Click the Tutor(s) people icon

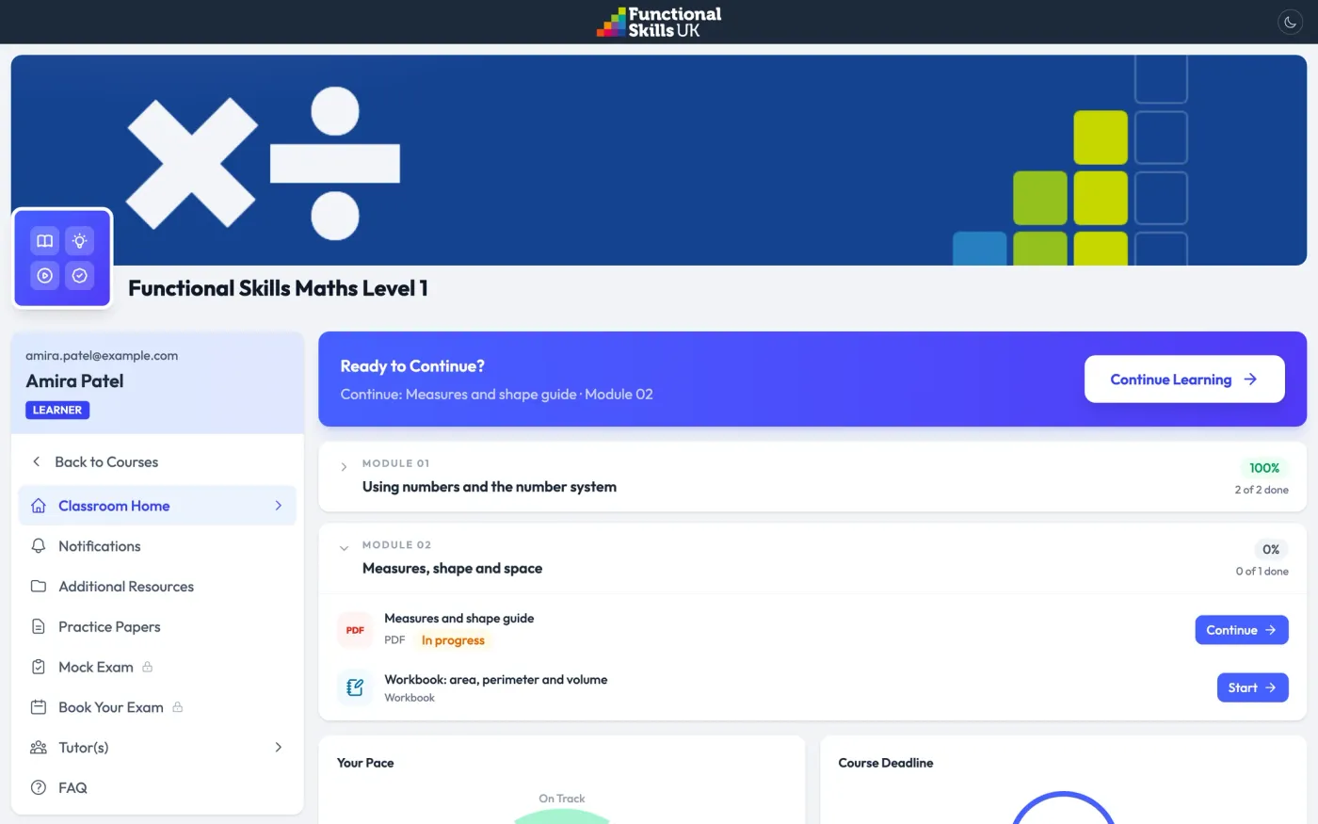(39, 748)
